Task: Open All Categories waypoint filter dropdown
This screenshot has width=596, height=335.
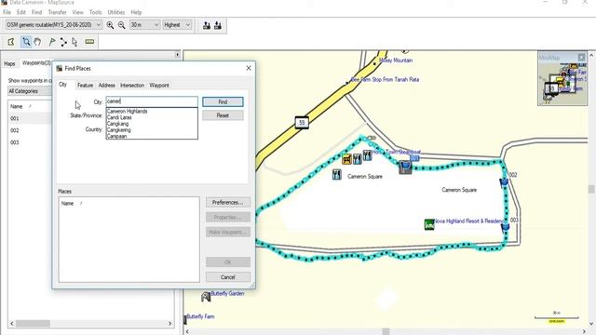Action: (30, 91)
